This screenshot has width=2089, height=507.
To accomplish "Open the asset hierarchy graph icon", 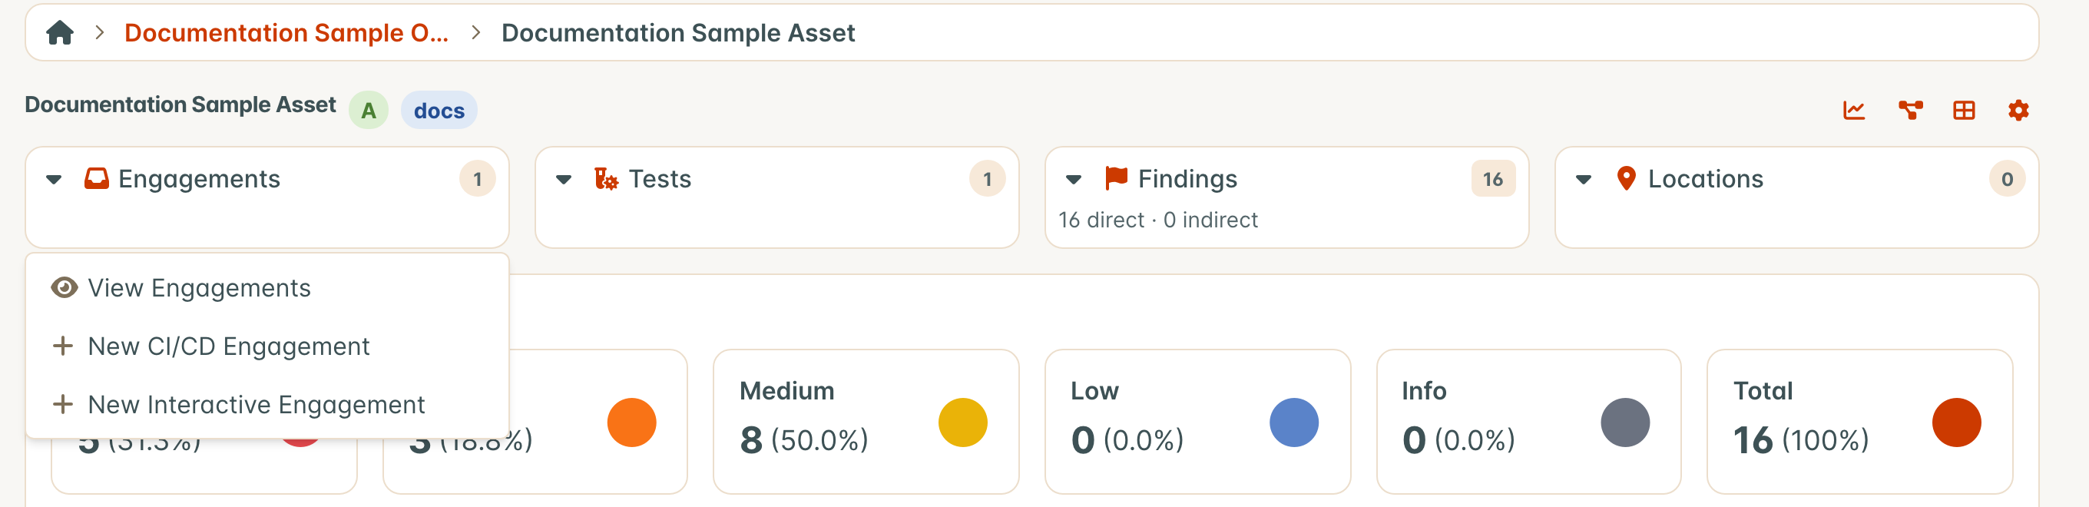I will coord(1910,111).
